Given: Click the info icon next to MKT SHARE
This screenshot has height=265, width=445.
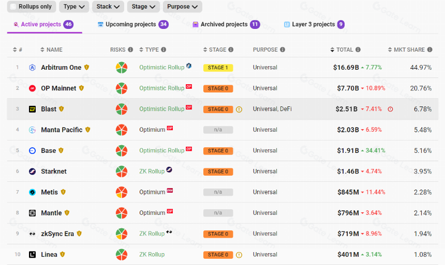Looking at the screenshot, I should click(429, 50).
